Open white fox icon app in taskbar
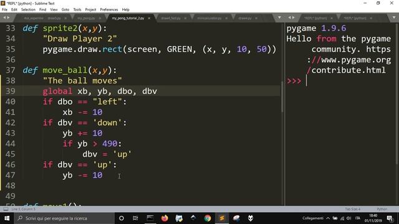Screen dimensions: 399x224 pyautogui.click(x=251, y=218)
